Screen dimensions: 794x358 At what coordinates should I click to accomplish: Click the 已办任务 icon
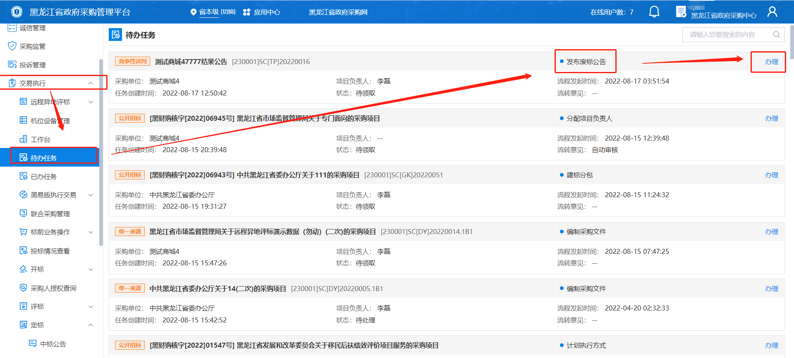click(x=24, y=176)
